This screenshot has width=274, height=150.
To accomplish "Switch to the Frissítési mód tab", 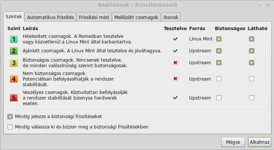I will pos(94,17).
